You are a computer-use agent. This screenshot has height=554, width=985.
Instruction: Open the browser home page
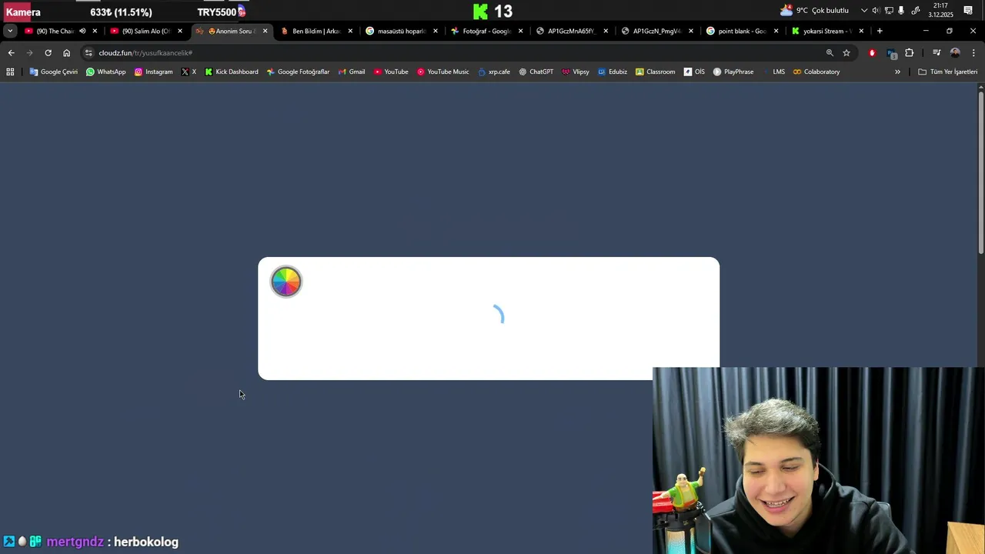tap(66, 52)
